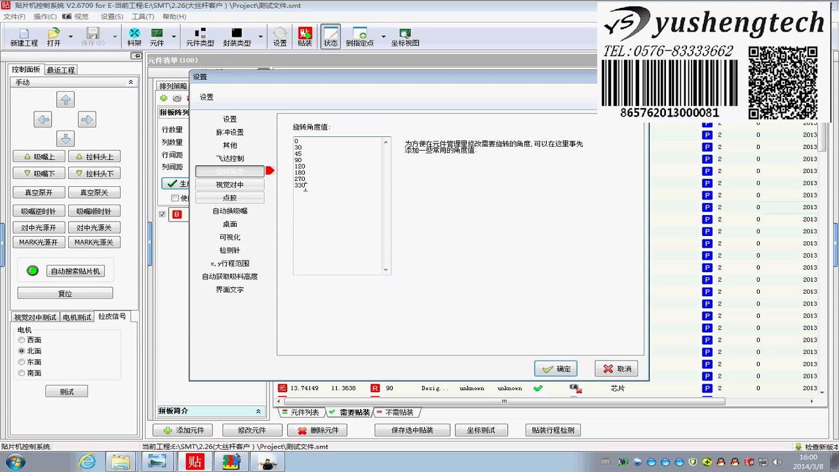Click 真空泵开 vacuum pump on button
The width and height of the screenshot is (839, 472).
(x=39, y=193)
